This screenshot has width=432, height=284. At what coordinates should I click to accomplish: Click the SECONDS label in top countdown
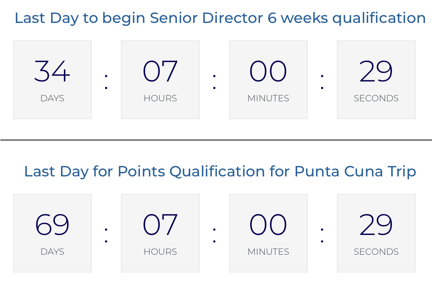pos(377,98)
